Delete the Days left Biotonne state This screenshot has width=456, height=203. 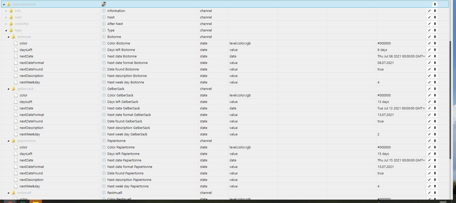pyautogui.click(x=435, y=50)
